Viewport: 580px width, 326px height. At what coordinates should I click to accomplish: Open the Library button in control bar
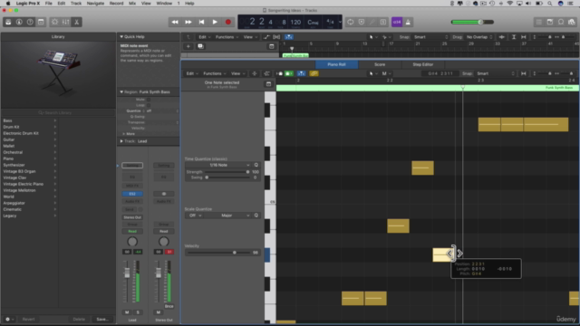pos(8,22)
